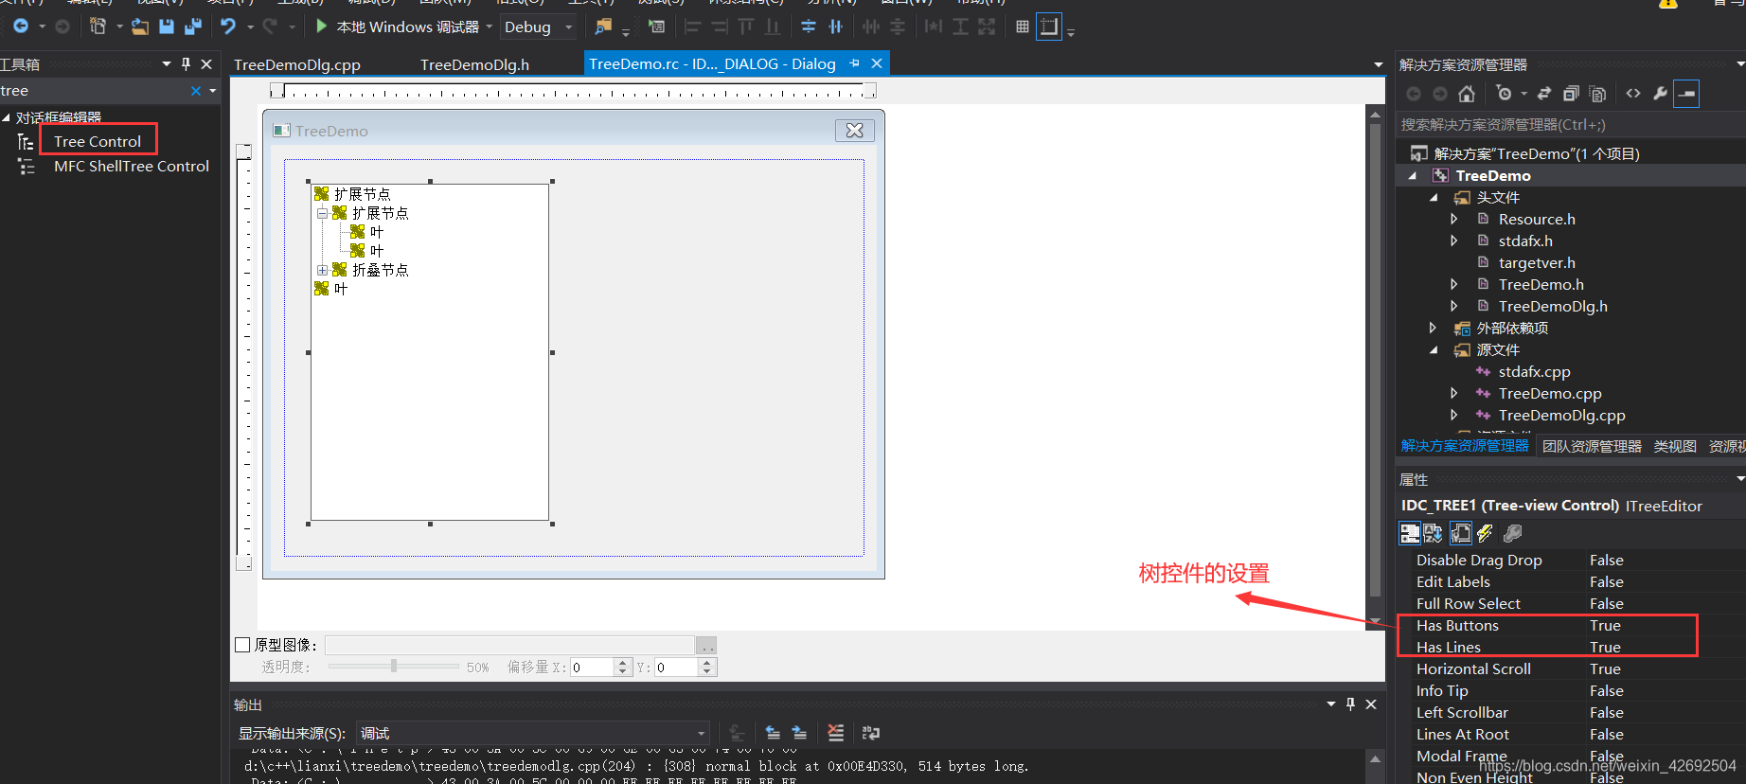
Task: Toggle the dialog editor guides icon
Action: click(x=1049, y=27)
